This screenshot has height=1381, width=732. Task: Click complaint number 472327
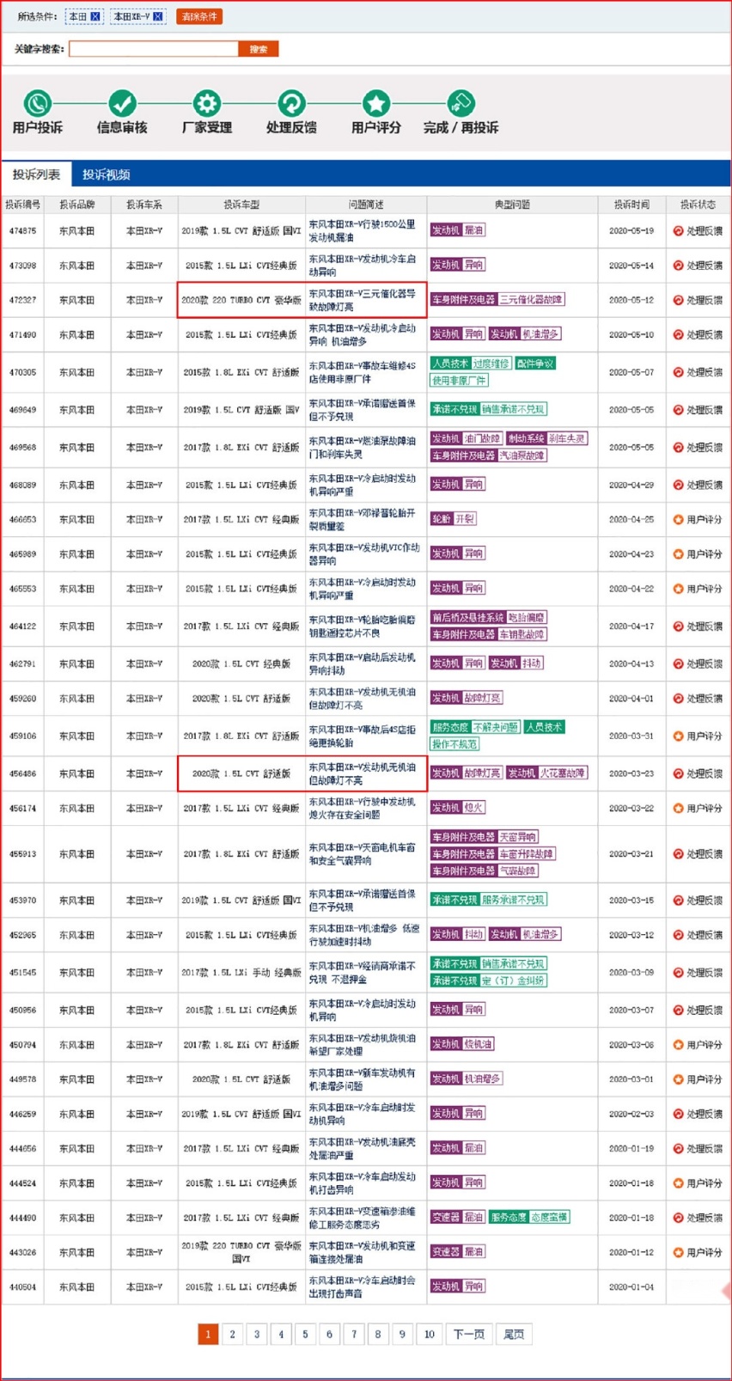point(22,301)
